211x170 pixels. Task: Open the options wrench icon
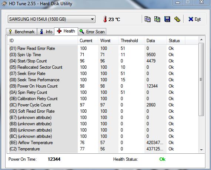(177, 19)
